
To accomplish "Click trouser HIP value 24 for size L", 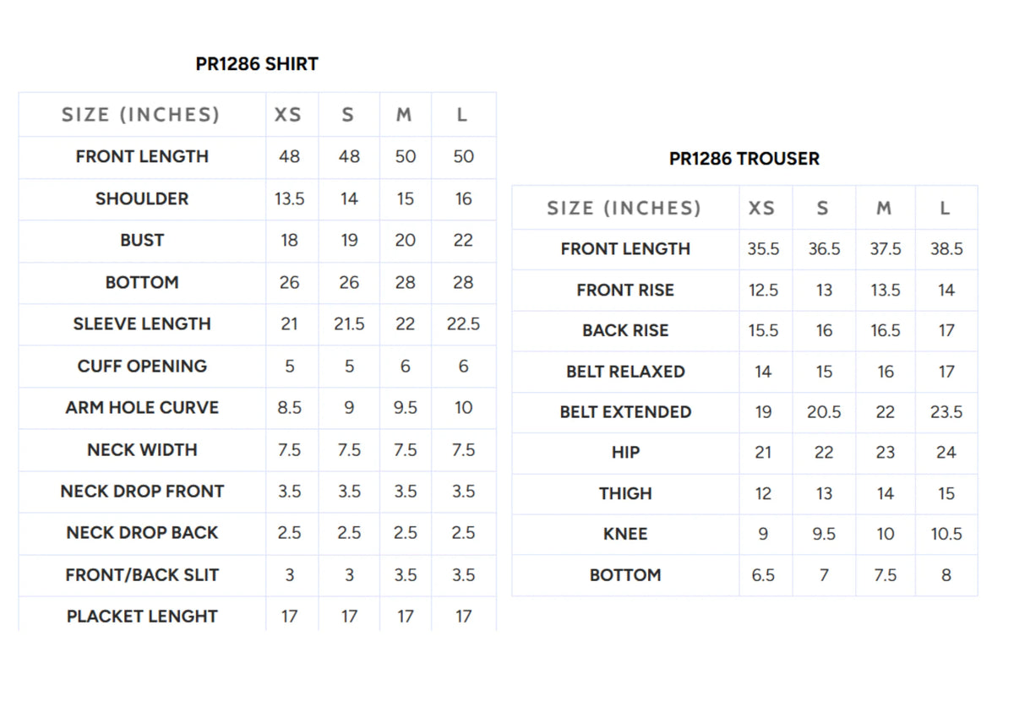I will 946,453.
